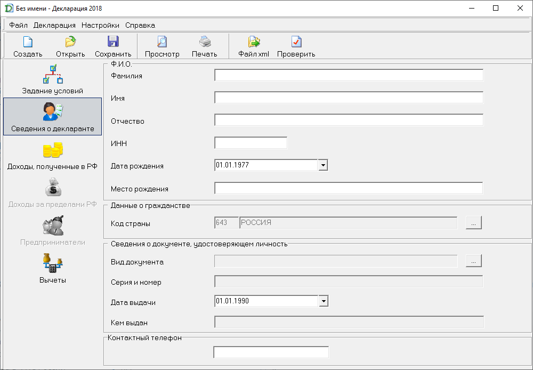Export using Файл xml icon

[254, 46]
